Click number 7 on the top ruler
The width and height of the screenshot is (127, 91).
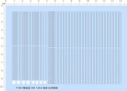tap(63, 1)
